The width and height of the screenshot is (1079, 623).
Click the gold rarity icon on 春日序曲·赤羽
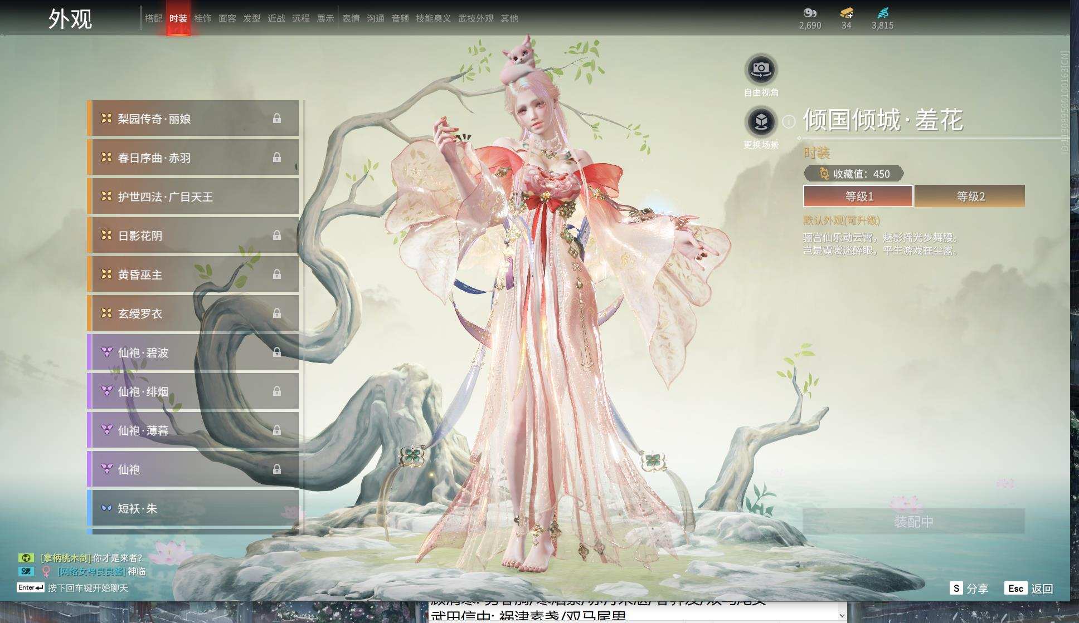[x=106, y=158]
